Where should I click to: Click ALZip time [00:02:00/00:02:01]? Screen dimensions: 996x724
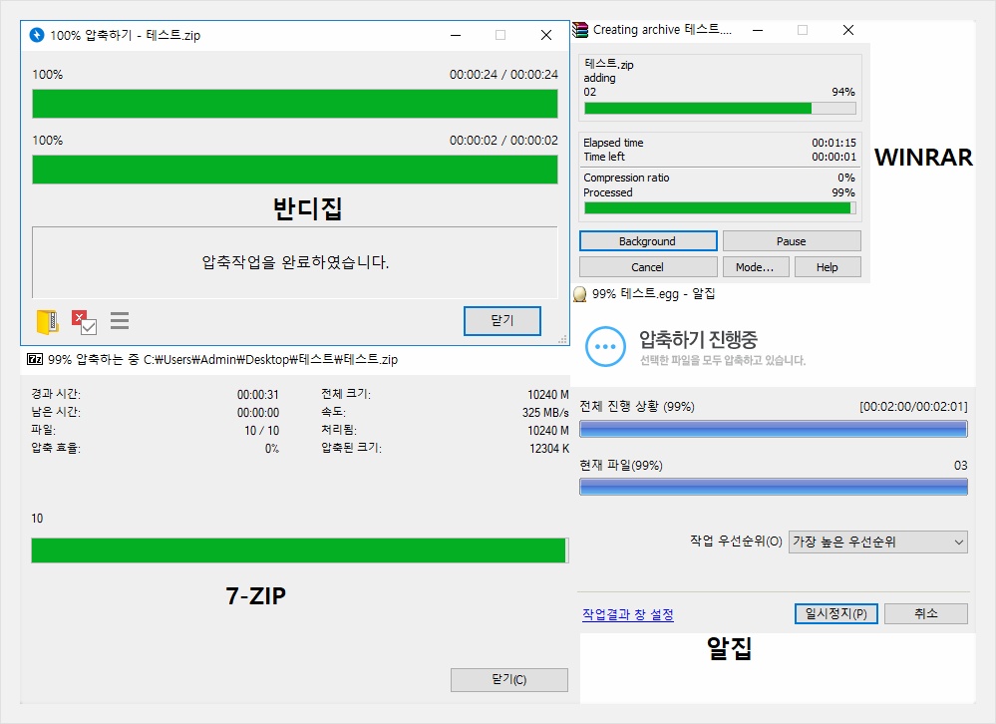point(913,407)
